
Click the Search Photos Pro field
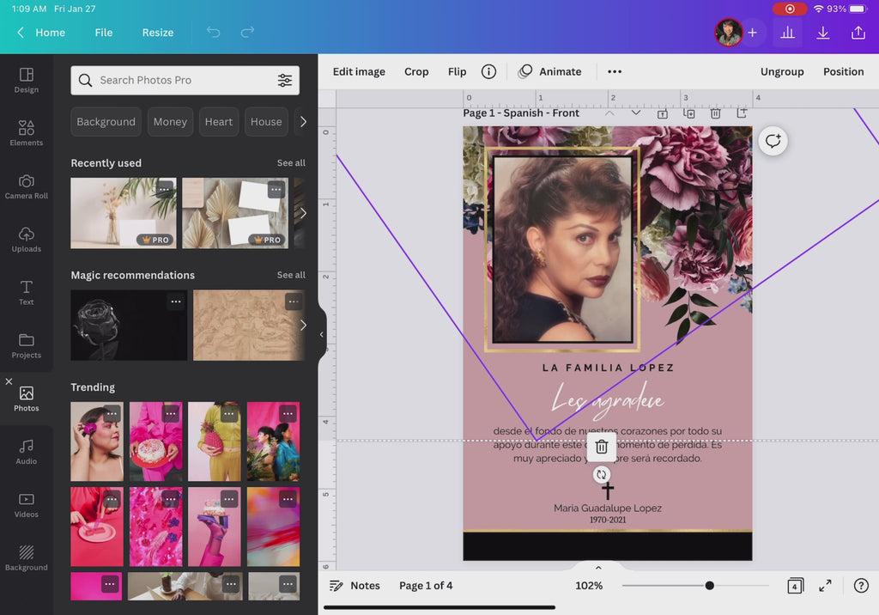point(185,80)
